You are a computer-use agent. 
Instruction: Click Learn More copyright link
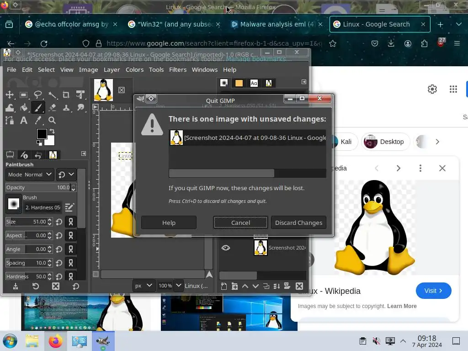(402, 306)
